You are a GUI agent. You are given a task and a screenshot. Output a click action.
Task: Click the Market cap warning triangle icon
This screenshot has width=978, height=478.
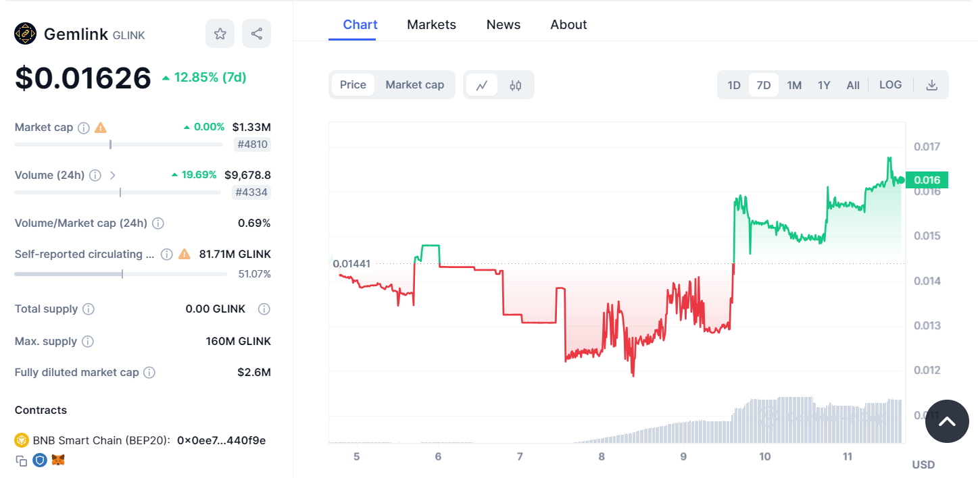(101, 128)
